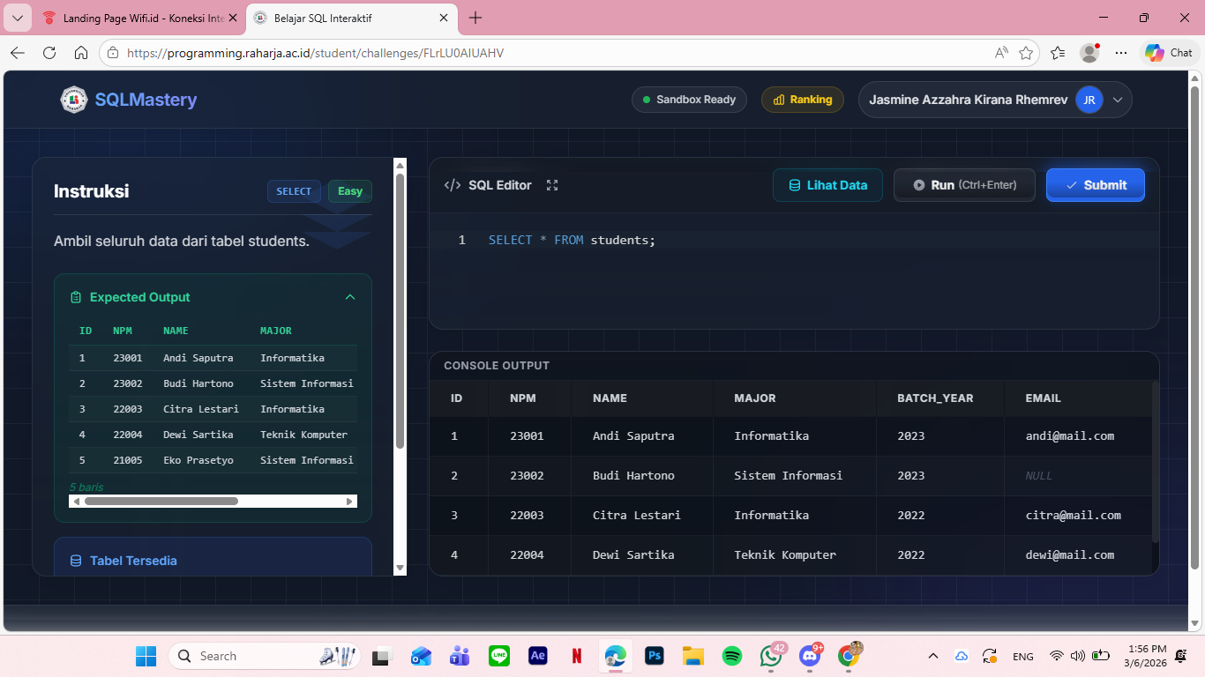Viewport: 1205px width, 677px height.
Task: Add this page to favorites
Action: 1026,53
